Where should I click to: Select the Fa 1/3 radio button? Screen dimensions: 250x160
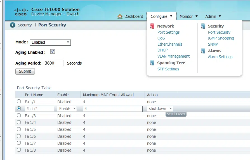pyautogui.click(x=19, y=115)
